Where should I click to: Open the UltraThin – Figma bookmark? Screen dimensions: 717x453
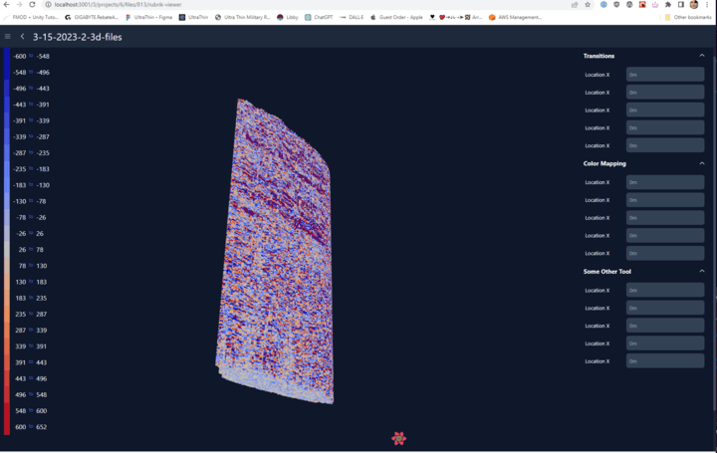[149, 17]
